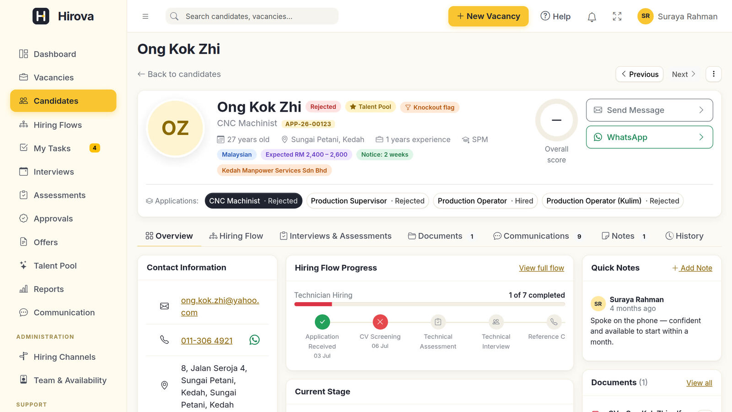Go to Hiring Flows page
The image size is (732, 412).
pyautogui.click(x=63, y=125)
